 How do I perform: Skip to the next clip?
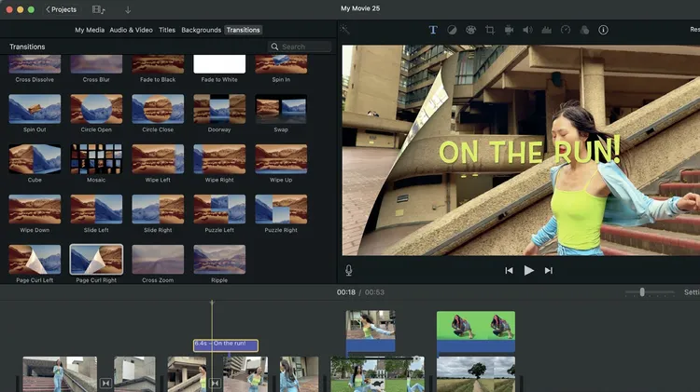(x=549, y=270)
